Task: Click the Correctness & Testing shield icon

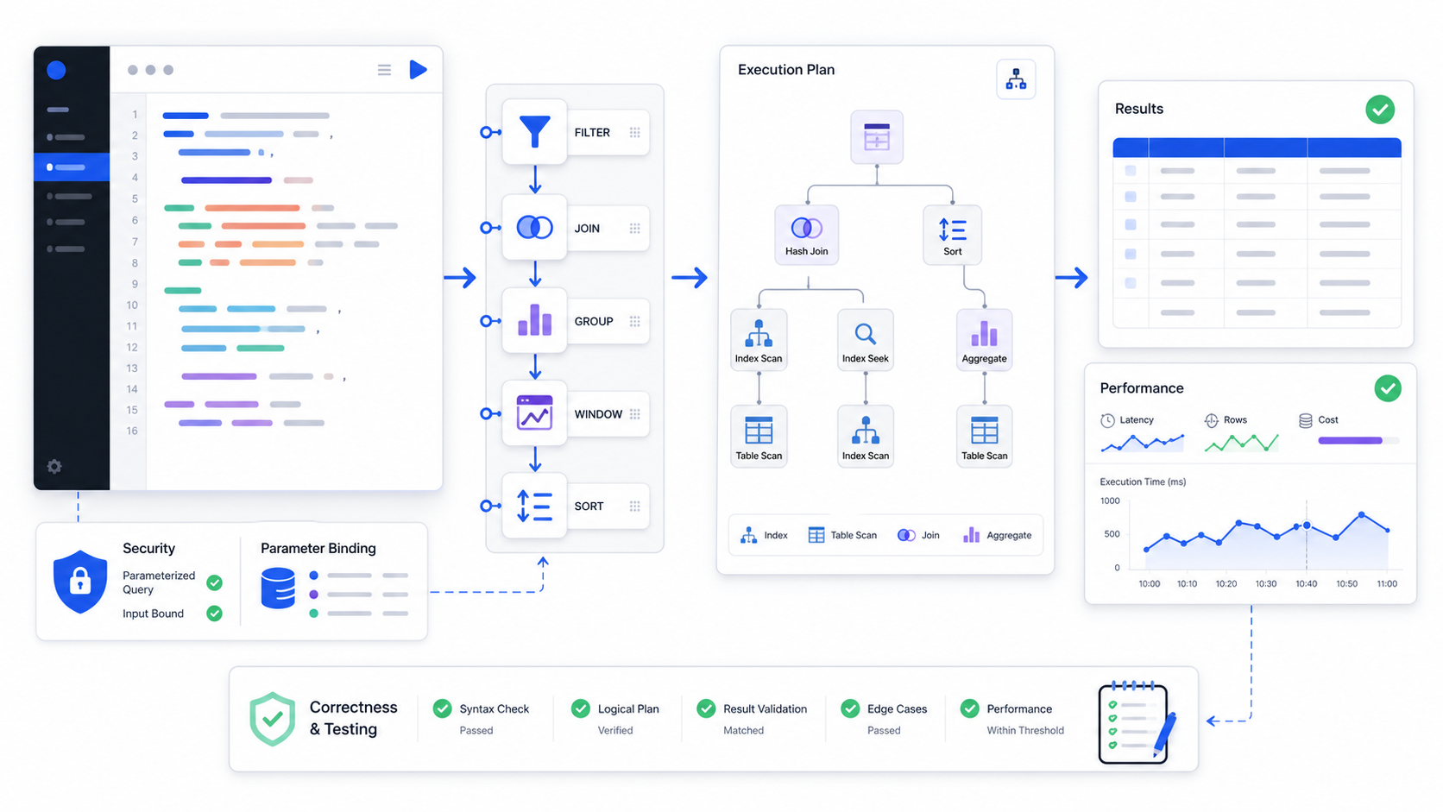Action: pos(272,719)
